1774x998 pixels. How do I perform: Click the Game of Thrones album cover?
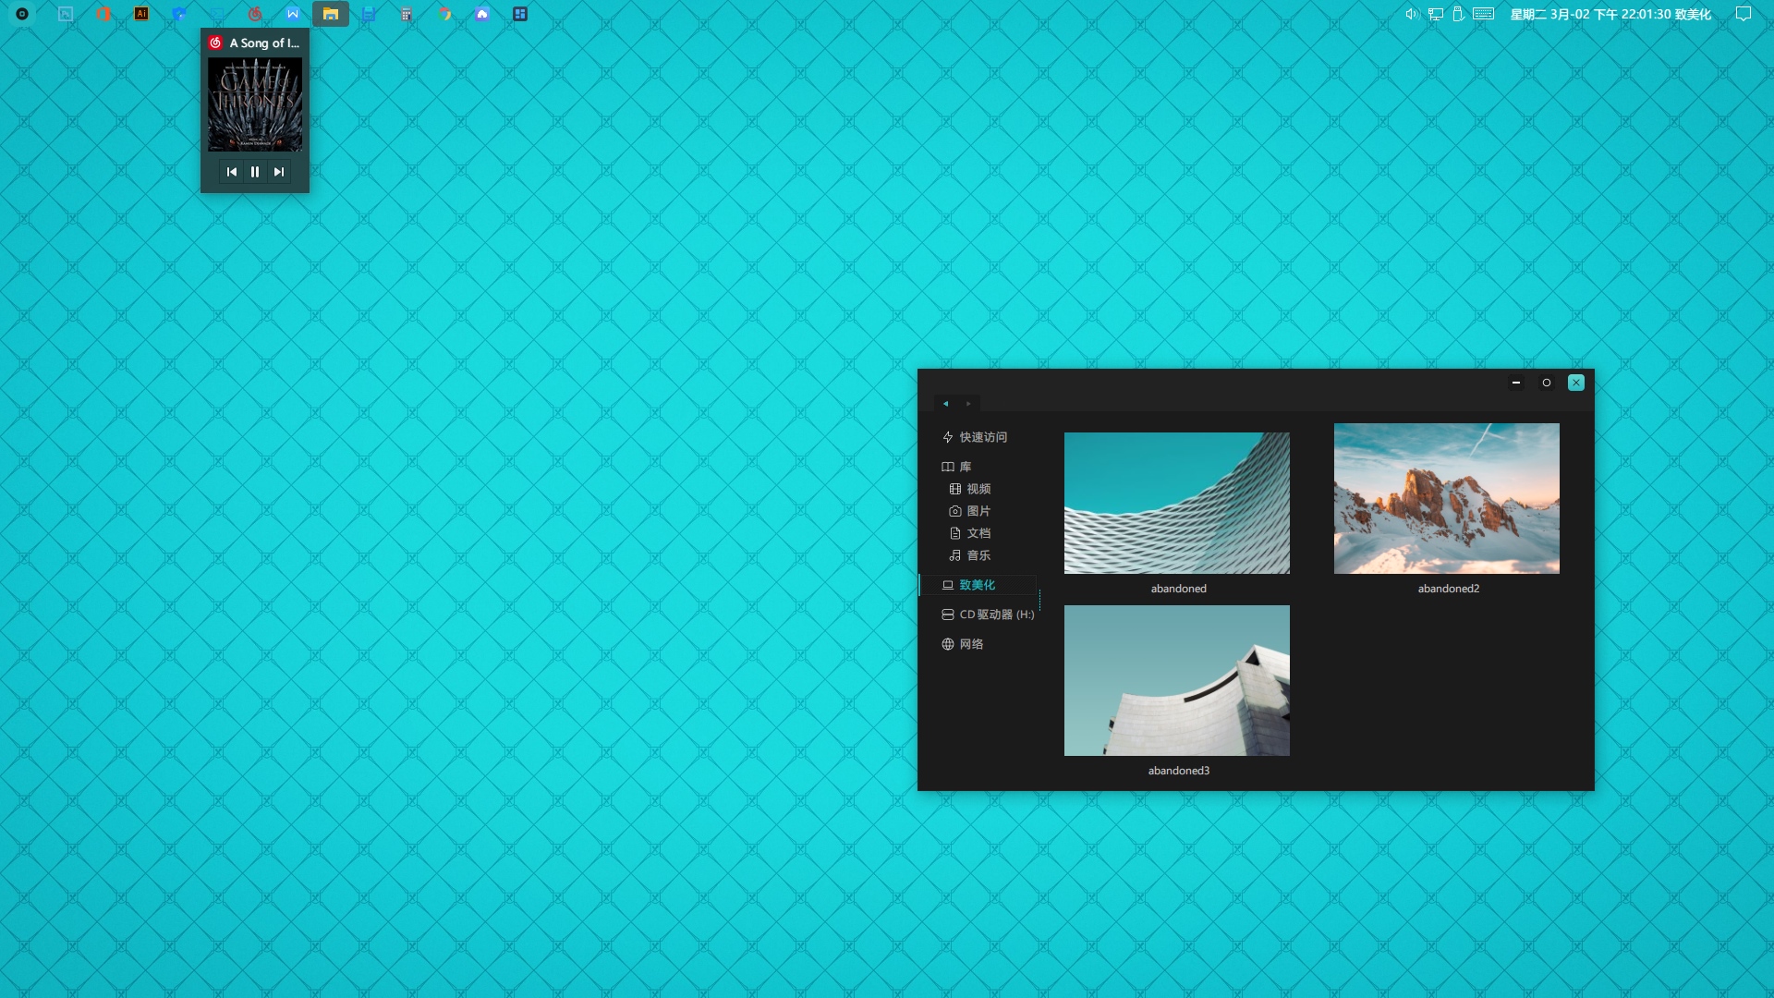pyautogui.click(x=255, y=104)
